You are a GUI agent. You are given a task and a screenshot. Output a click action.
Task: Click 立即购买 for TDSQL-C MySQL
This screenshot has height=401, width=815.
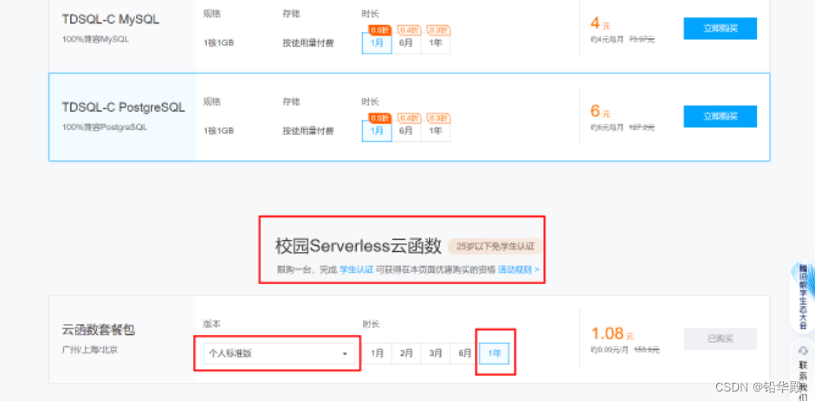click(720, 29)
